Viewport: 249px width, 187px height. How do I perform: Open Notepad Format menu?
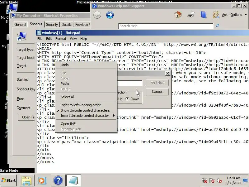pos(61,39)
